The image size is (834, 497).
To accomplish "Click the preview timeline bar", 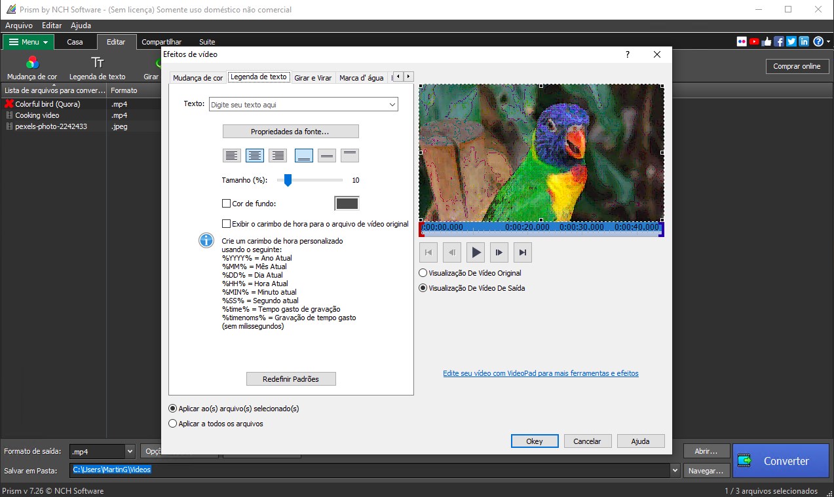I will [542, 228].
